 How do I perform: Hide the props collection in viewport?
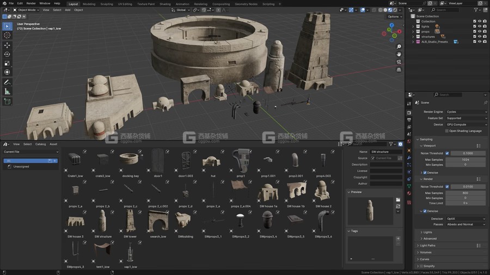pos(480,32)
